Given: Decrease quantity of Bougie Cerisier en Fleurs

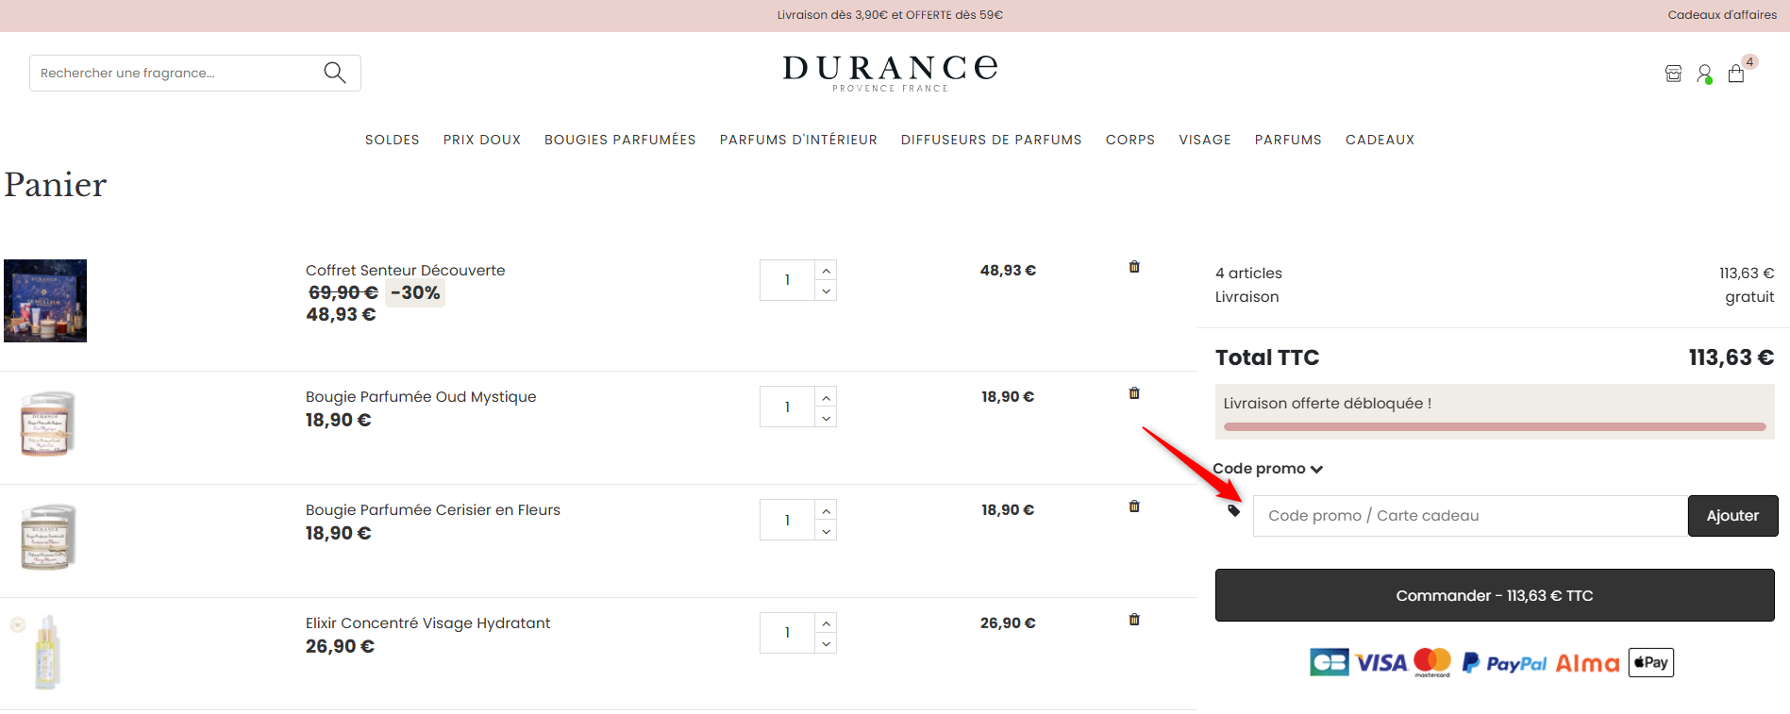Looking at the screenshot, I should tap(826, 531).
